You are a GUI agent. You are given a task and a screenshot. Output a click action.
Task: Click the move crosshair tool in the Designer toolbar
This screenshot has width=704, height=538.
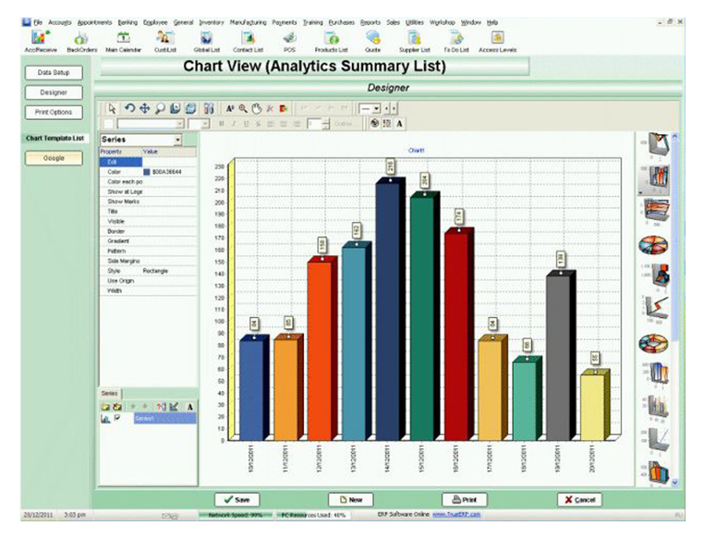click(x=143, y=108)
